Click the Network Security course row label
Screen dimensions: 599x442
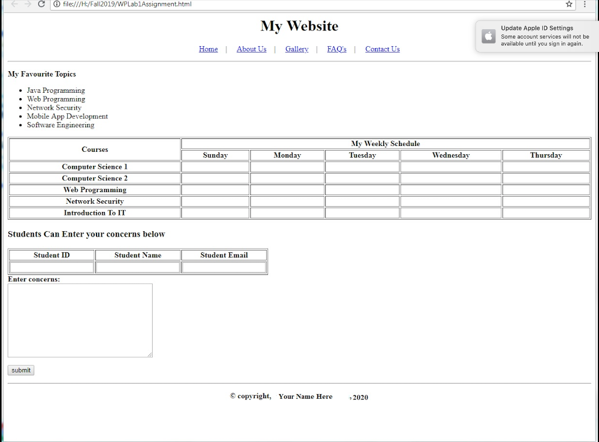95,201
